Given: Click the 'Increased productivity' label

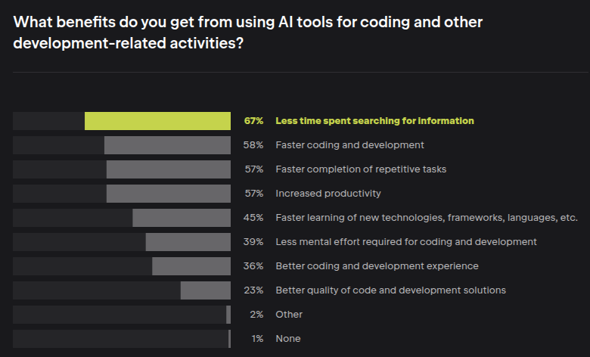Looking at the screenshot, I should 328,194.
